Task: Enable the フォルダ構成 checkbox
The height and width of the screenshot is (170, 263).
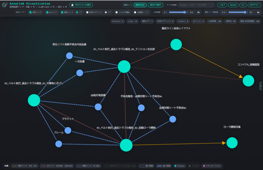Action: pos(117,12)
